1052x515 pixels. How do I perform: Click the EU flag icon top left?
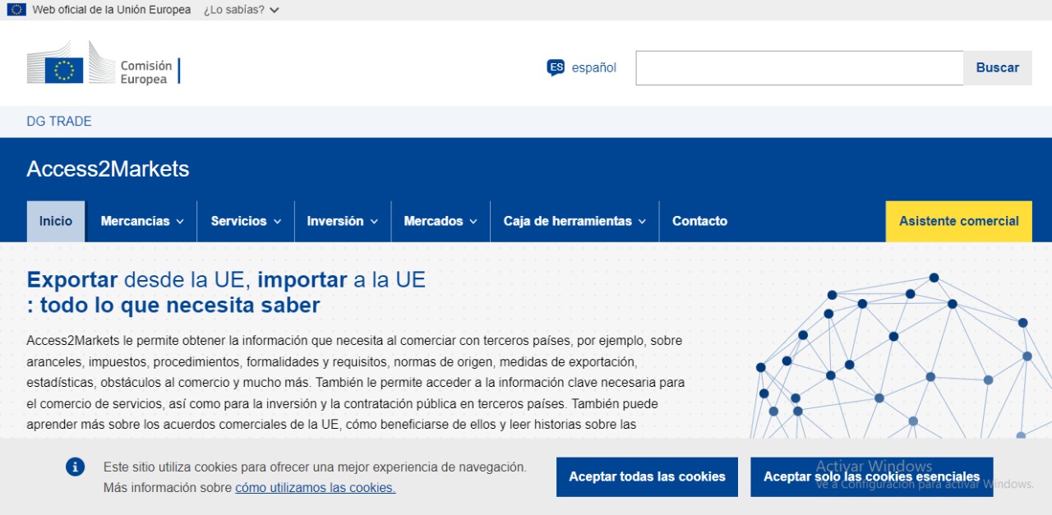point(13,9)
